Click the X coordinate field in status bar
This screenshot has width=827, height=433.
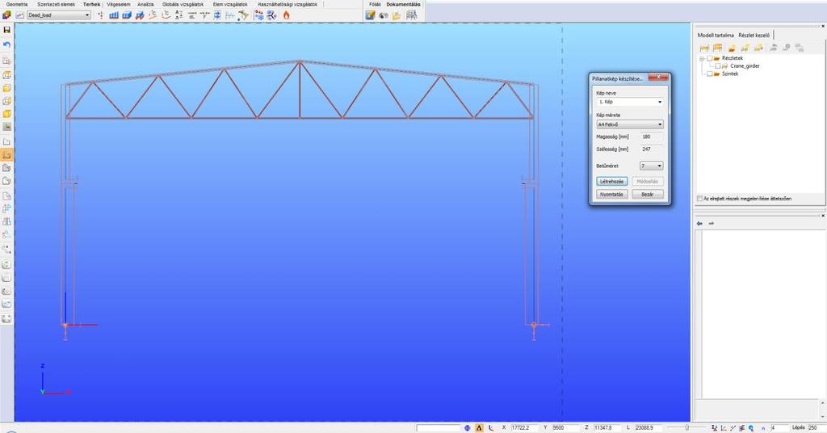click(x=523, y=427)
